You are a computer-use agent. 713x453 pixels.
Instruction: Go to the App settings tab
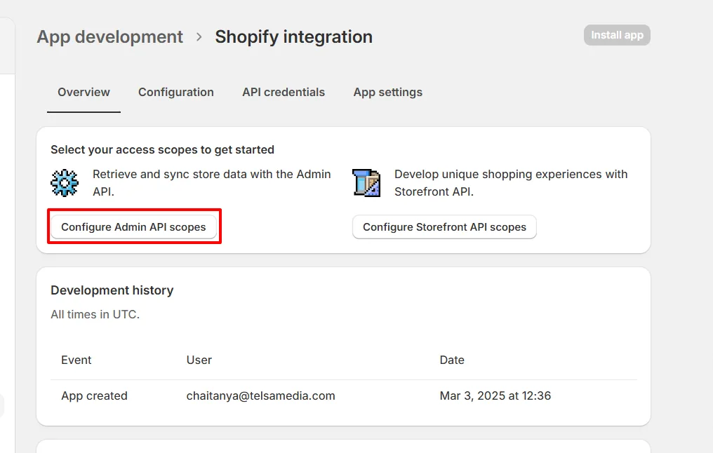(388, 93)
